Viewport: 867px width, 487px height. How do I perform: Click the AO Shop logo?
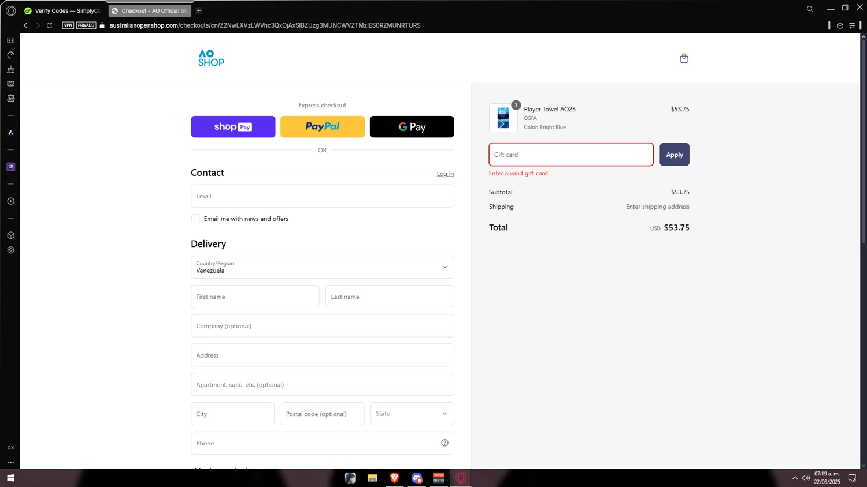[211, 58]
